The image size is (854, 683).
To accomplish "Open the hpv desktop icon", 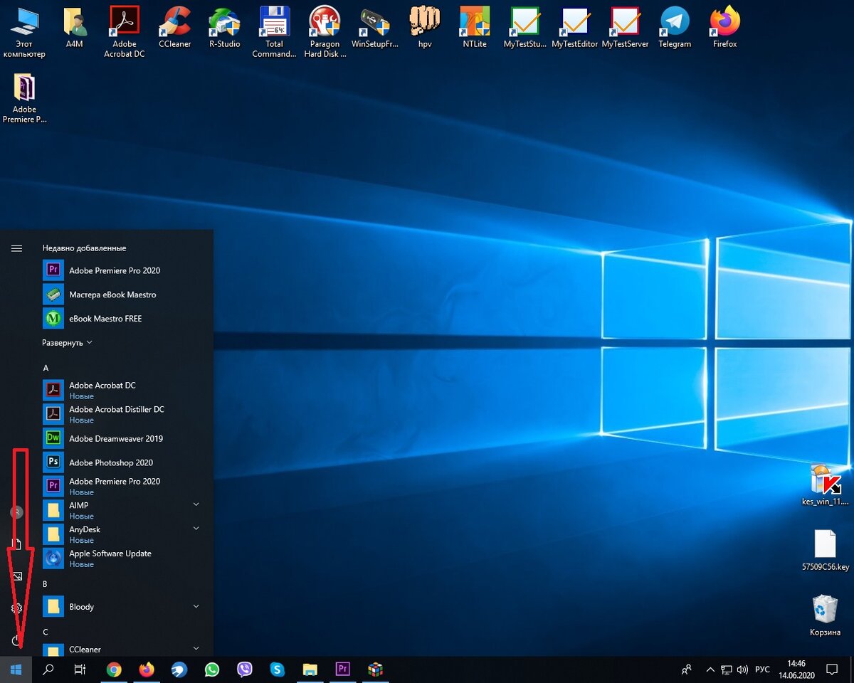I will pos(425,28).
